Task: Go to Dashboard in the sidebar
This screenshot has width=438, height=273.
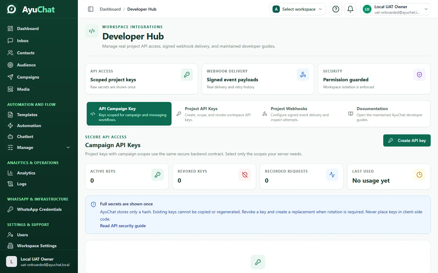Action: pyautogui.click(x=39, y=29)
